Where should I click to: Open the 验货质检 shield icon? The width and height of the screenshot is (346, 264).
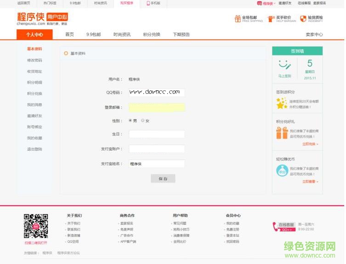tap(303, 19)
